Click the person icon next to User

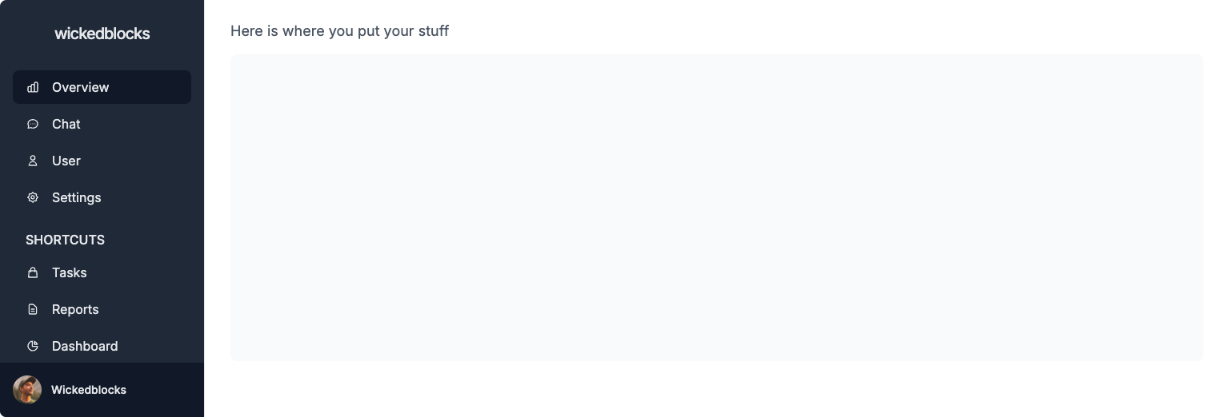pos(33,161)
